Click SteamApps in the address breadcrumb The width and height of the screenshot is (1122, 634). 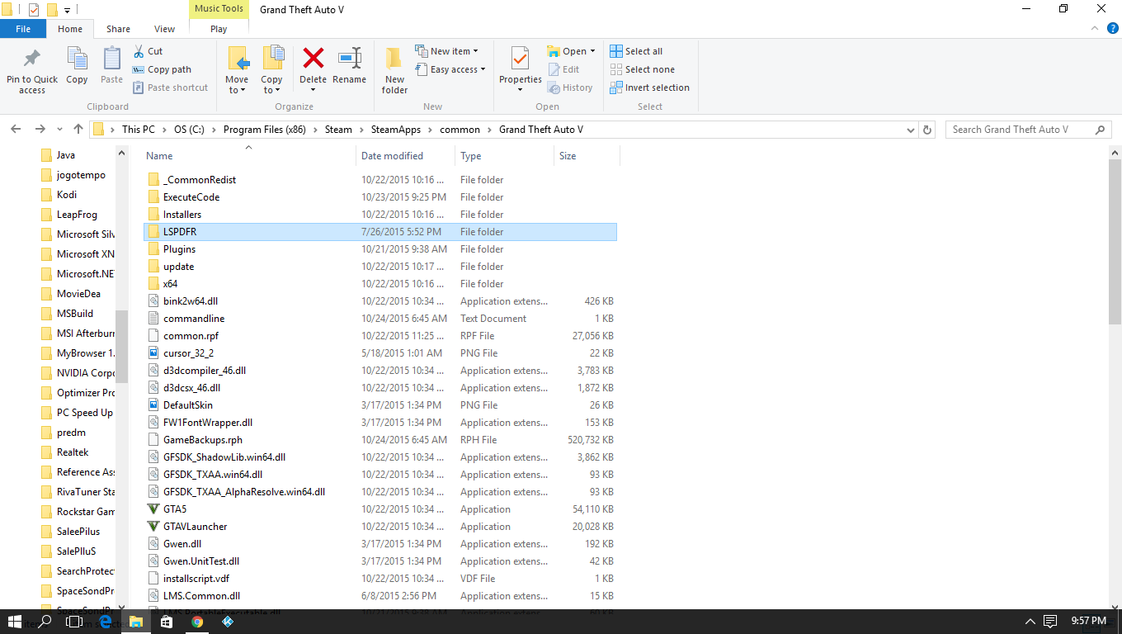click(395, 130)
